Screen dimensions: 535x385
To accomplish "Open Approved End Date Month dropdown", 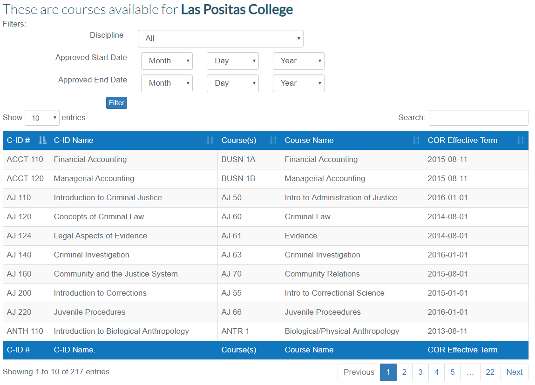I will coord(167,83).
